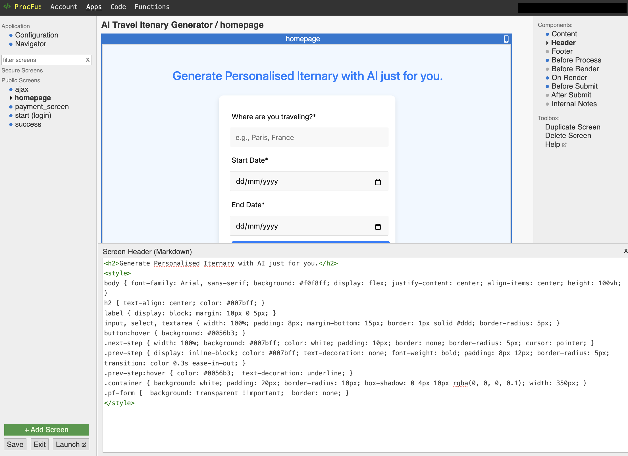Open the Account menu
The image size is (628, 456).
(x=64, y=7)
